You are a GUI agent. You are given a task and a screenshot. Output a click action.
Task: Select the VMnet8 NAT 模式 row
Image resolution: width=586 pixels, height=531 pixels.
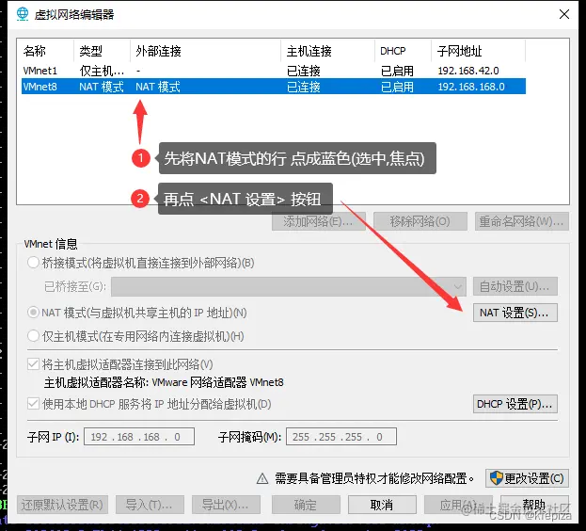coord(274,87)
